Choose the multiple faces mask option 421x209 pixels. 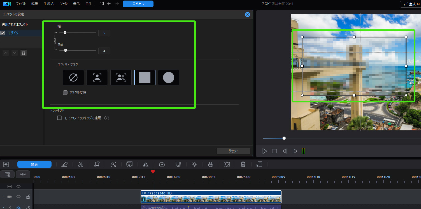(121, 78)
